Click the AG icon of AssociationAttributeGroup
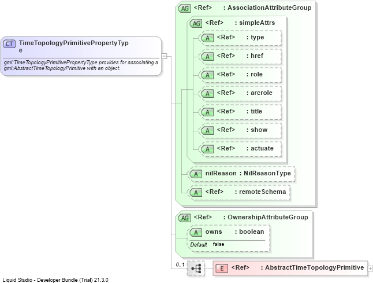 (185, 8)
